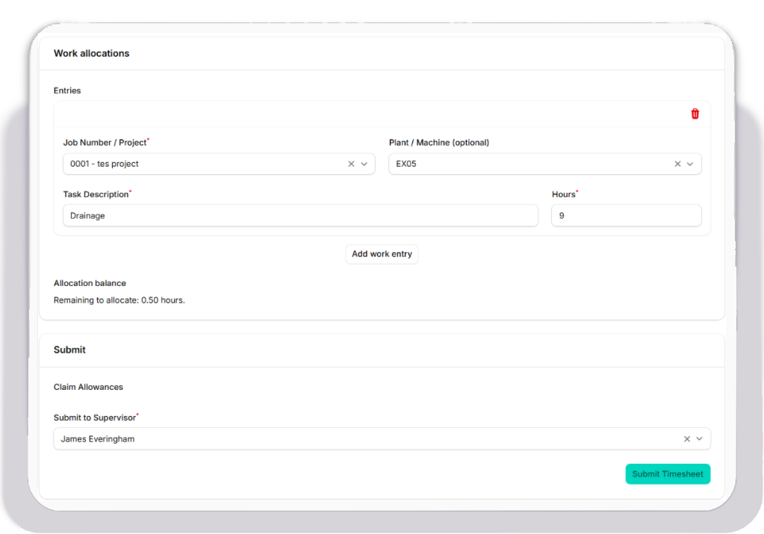The width and height of the screenshot is (764, 534).
Task: Click the Claim Allowances label
Action: tap(88, 387)
